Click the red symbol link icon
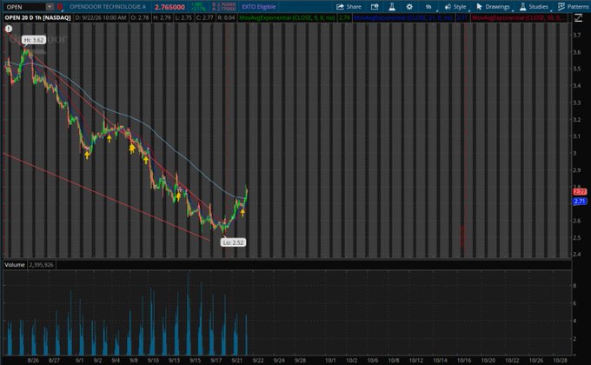Viewport: 591px width, 365px height. [60, 7]
